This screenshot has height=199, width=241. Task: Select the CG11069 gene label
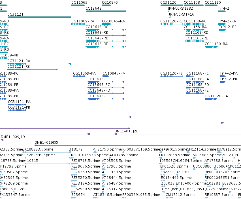(79, 3)
